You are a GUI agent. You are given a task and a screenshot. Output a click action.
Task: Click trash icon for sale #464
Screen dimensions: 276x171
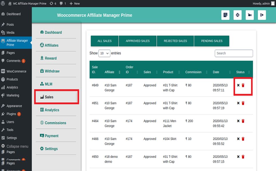point(243,121)
